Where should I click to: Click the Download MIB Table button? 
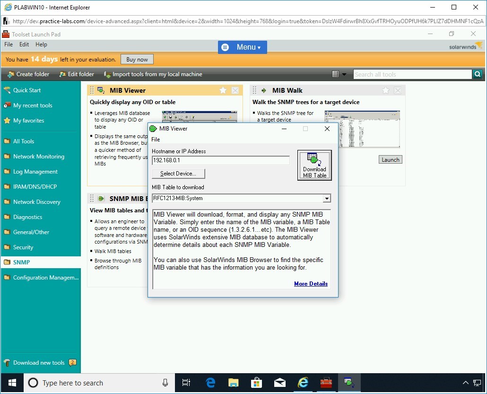point(314,165)
